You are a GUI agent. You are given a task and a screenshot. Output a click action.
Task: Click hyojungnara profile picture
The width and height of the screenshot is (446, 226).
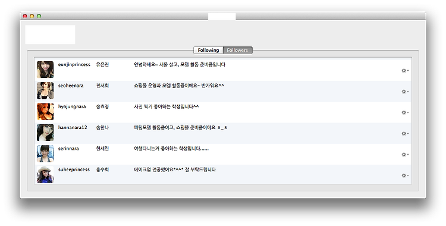(x=45, y=112)
